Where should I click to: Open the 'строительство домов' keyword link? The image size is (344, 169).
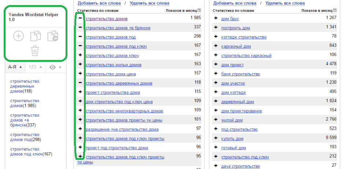coord(107,19)
